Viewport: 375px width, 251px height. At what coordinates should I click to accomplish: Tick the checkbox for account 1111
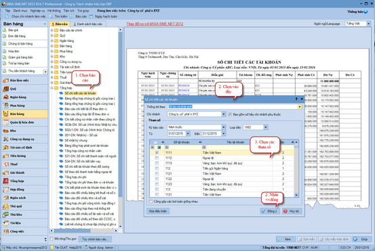pyautogui.click(x=157, y=153)
